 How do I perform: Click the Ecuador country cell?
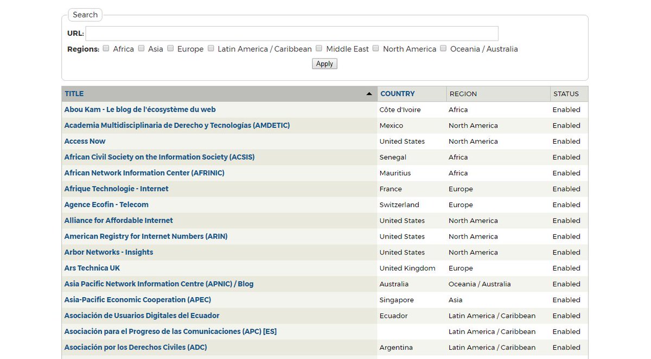click(x=393, y=316)
